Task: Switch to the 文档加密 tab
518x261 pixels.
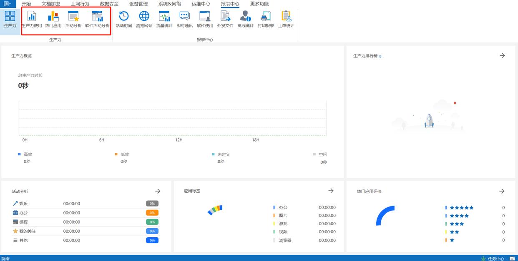Action: click(51, 4)
